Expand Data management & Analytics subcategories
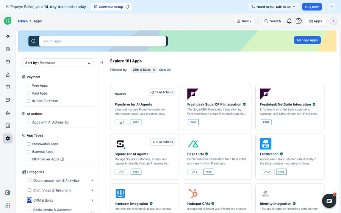 (x=92, y=180)
